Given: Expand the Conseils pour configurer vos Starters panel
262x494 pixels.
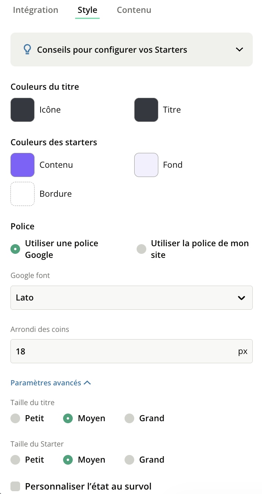Looking at the screenshot, I should click(x=239, y=49).
